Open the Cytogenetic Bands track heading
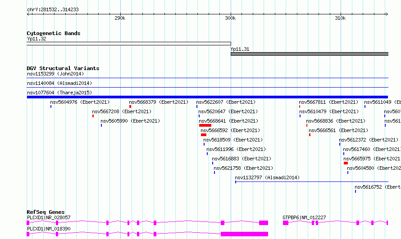 pyautogui.click(x=54, y=33)
